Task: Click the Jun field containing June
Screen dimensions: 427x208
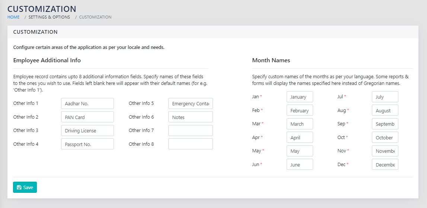Action: tap(300, 165)
